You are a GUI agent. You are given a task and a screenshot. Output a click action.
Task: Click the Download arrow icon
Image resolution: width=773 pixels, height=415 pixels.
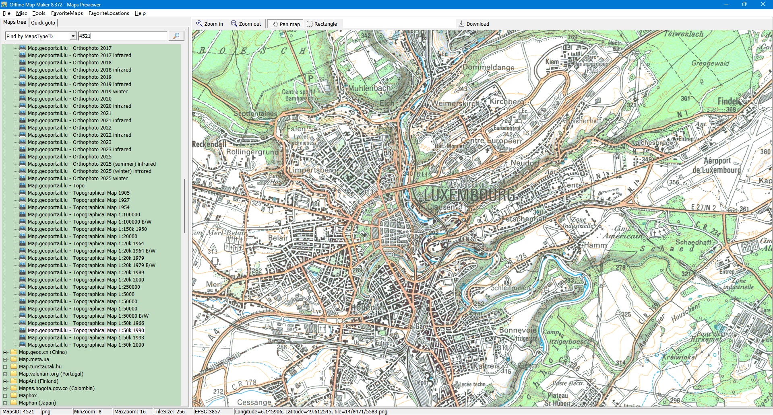(462, 24)
